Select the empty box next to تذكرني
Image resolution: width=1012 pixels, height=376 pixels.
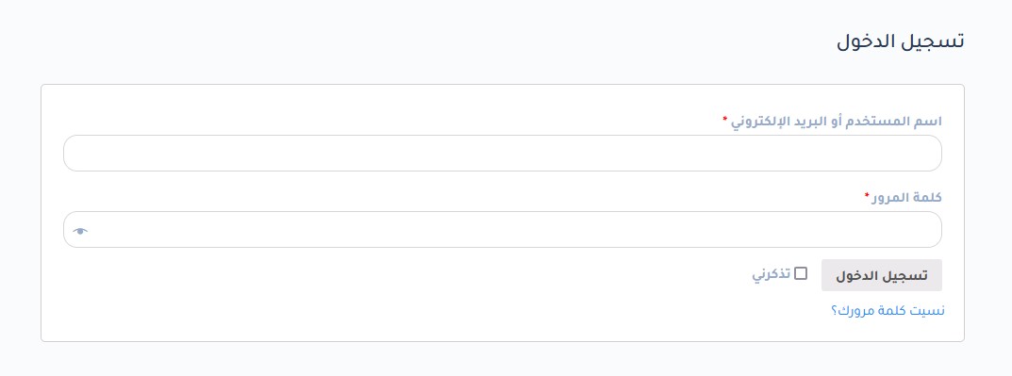801,273
